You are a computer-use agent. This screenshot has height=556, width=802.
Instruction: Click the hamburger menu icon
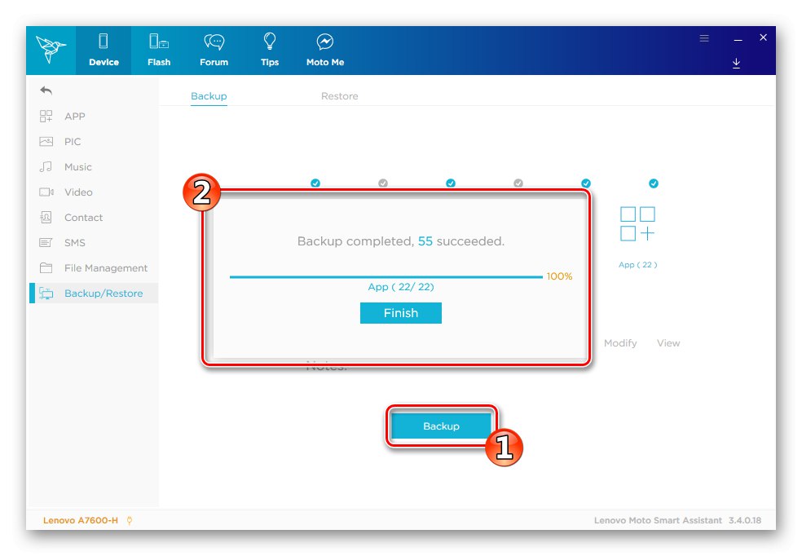tap(704, 38)
